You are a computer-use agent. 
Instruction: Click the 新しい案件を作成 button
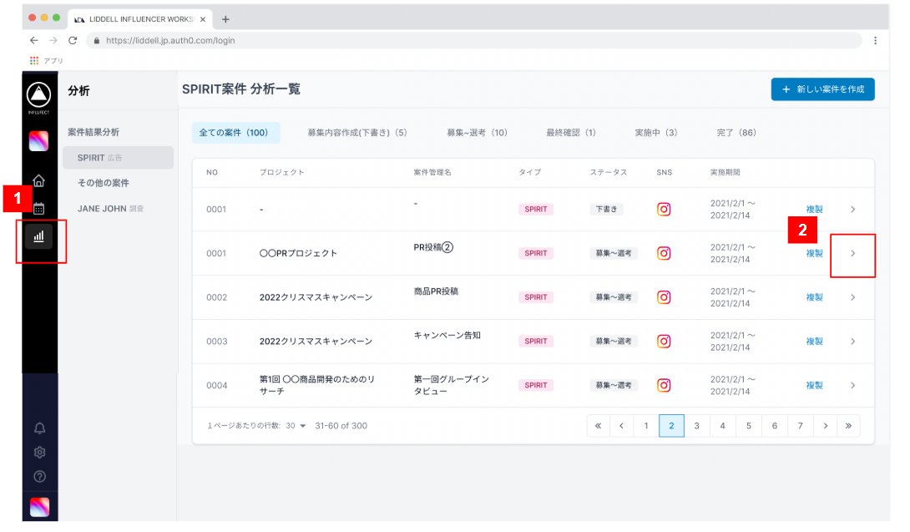point(823,89)
